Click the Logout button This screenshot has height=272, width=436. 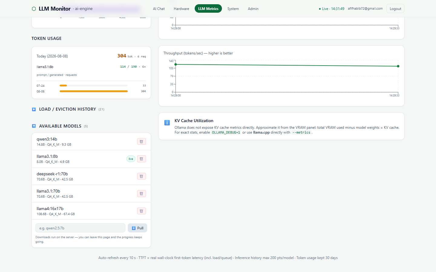coord(395,9)
